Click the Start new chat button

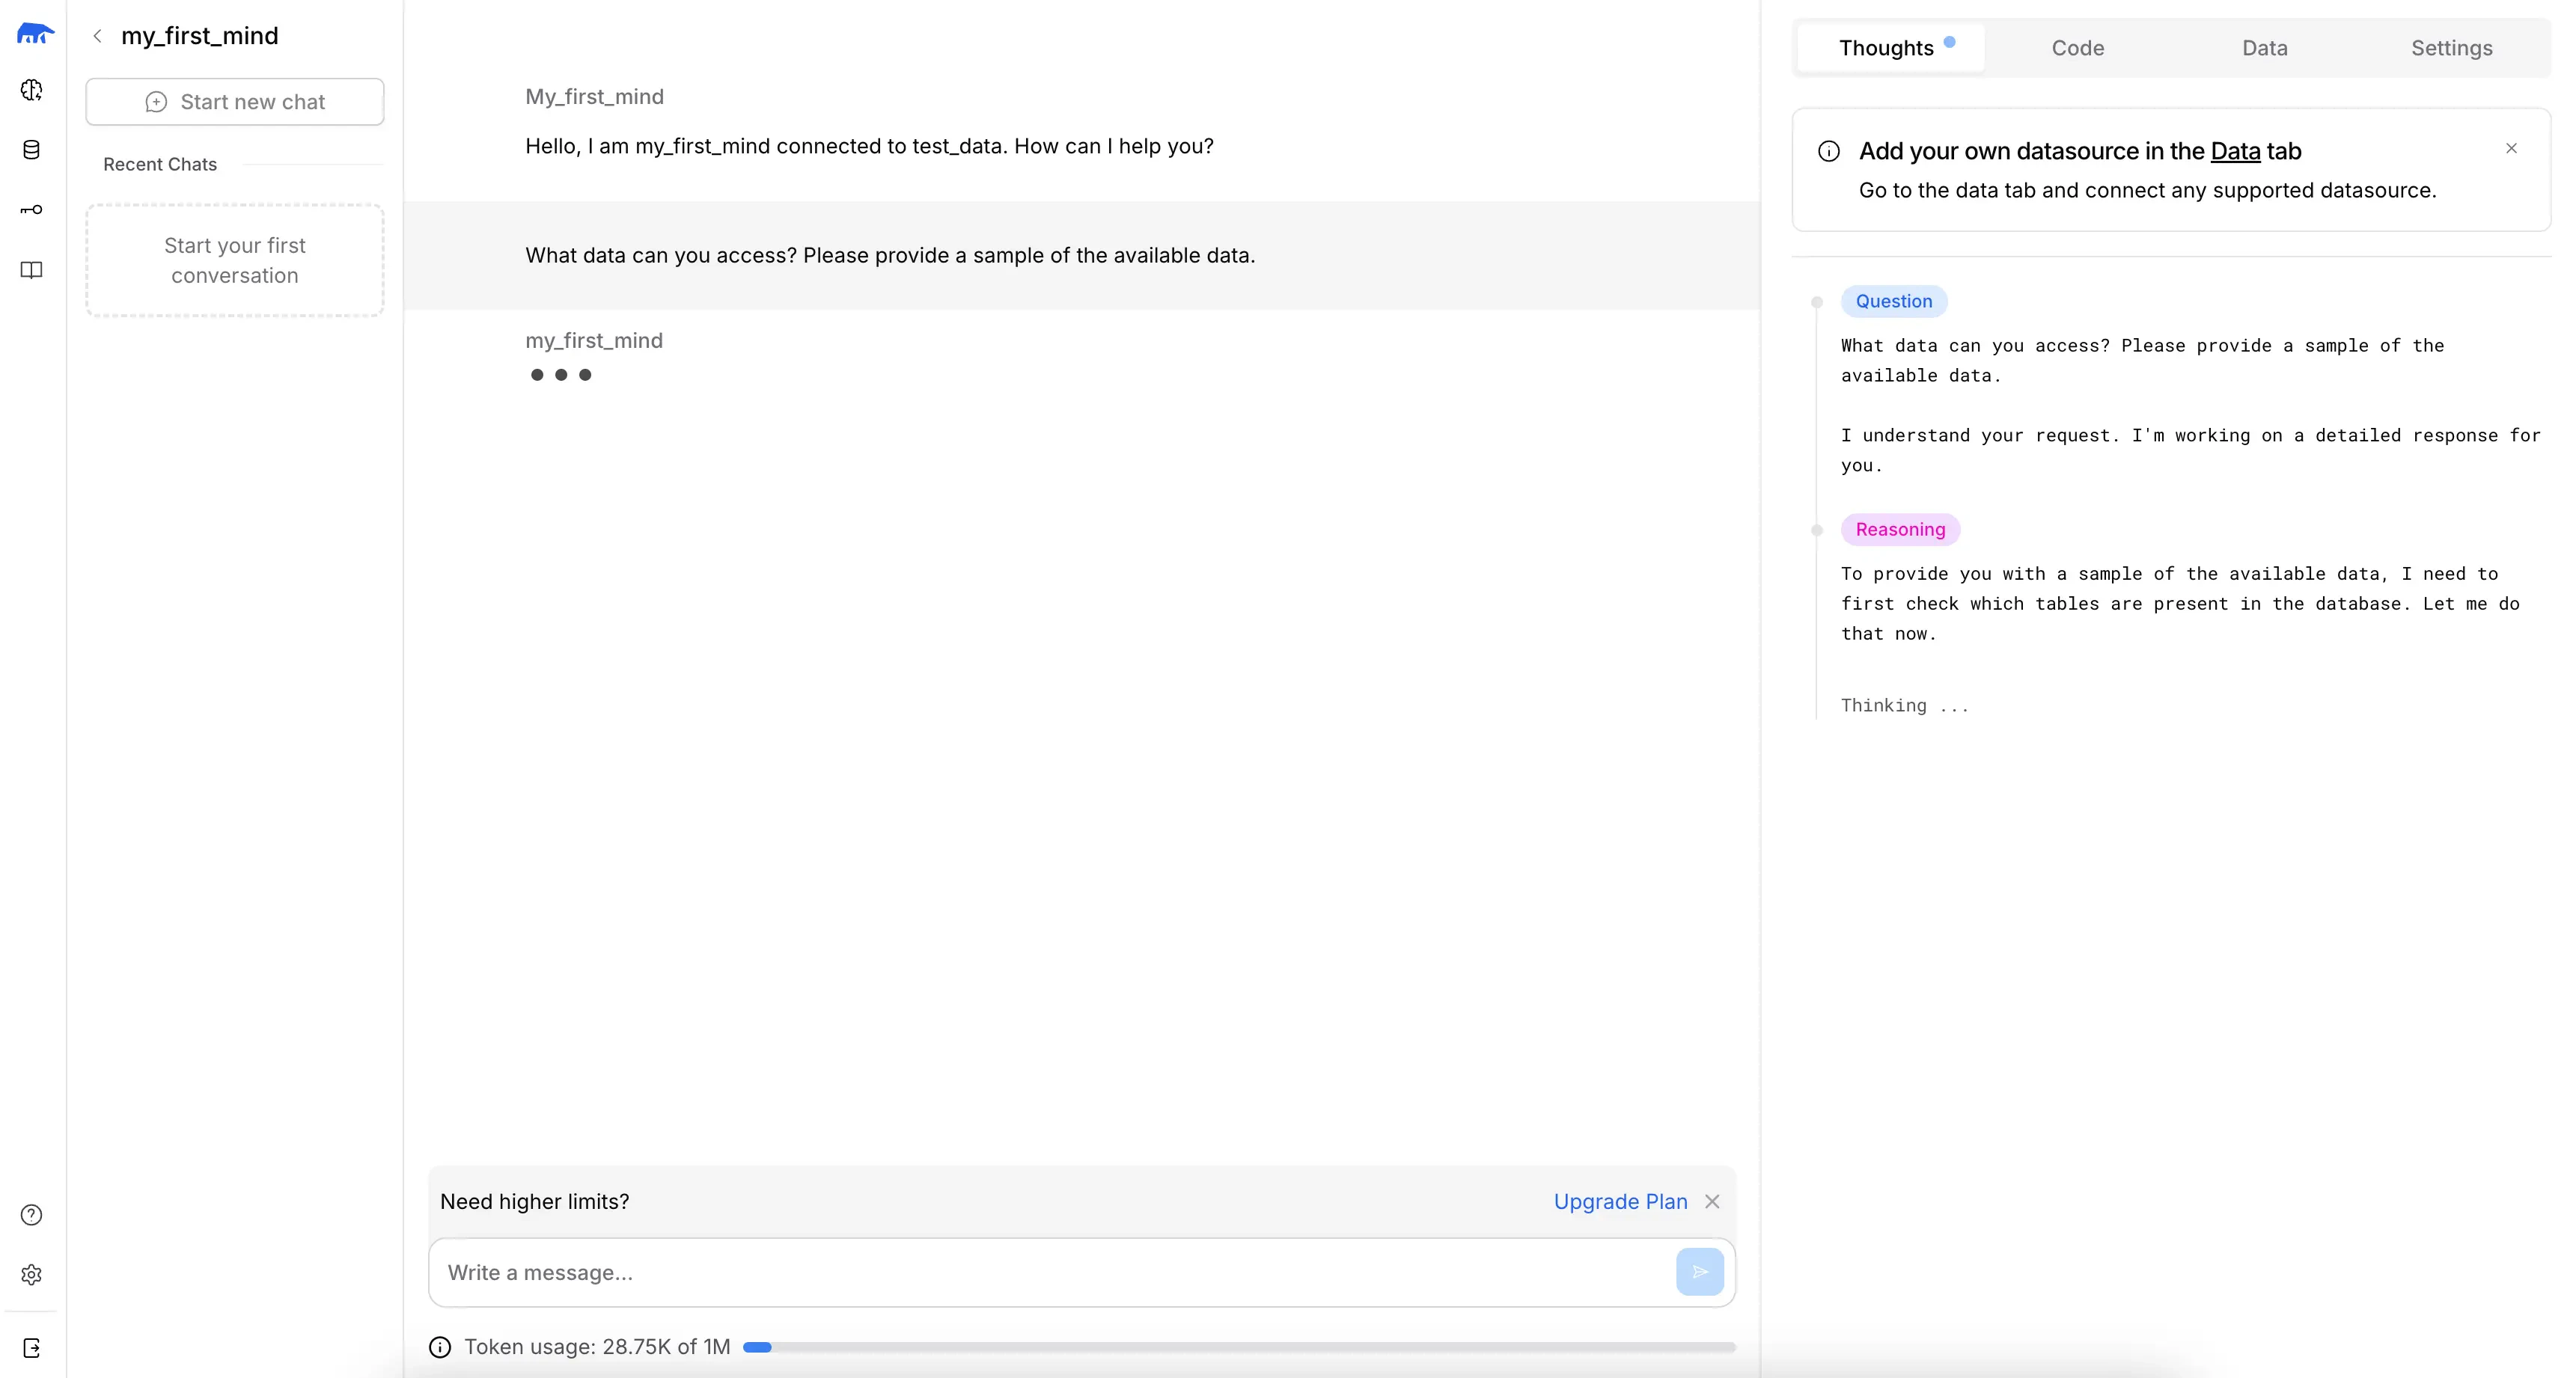[x=235, y=102]
